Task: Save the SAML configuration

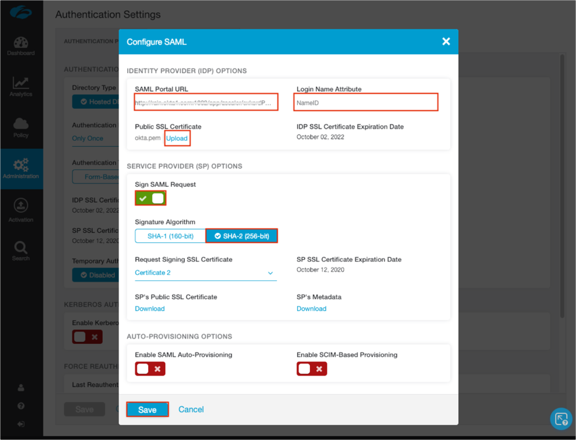Action: [x=147, y=410]
